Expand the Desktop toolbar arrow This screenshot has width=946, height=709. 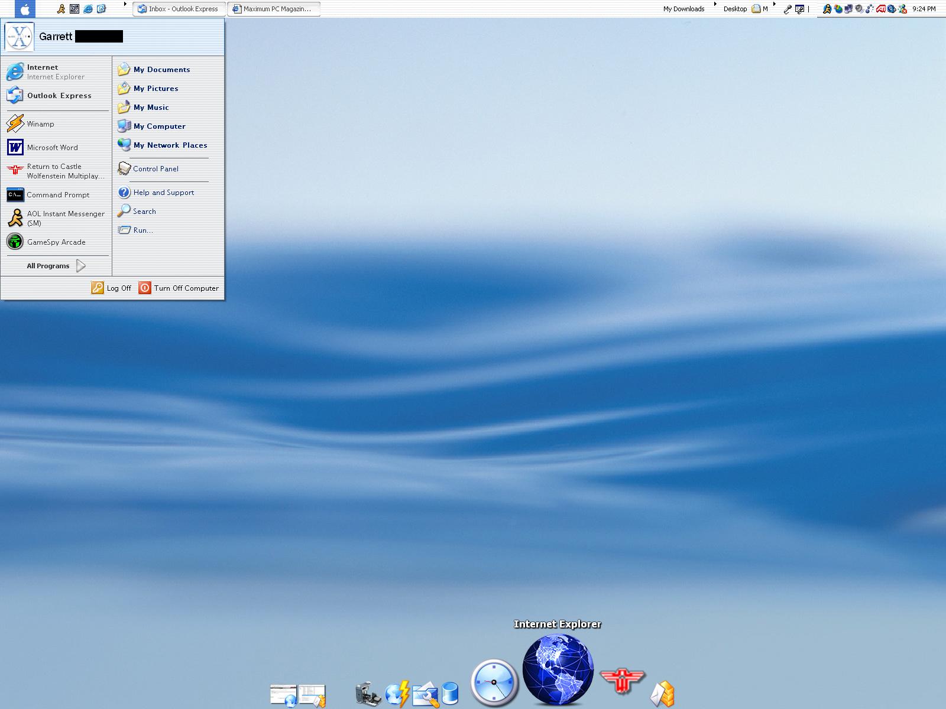coord(774,5)
